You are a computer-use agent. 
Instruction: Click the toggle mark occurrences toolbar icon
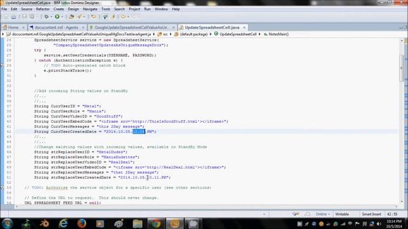point(105,17)
